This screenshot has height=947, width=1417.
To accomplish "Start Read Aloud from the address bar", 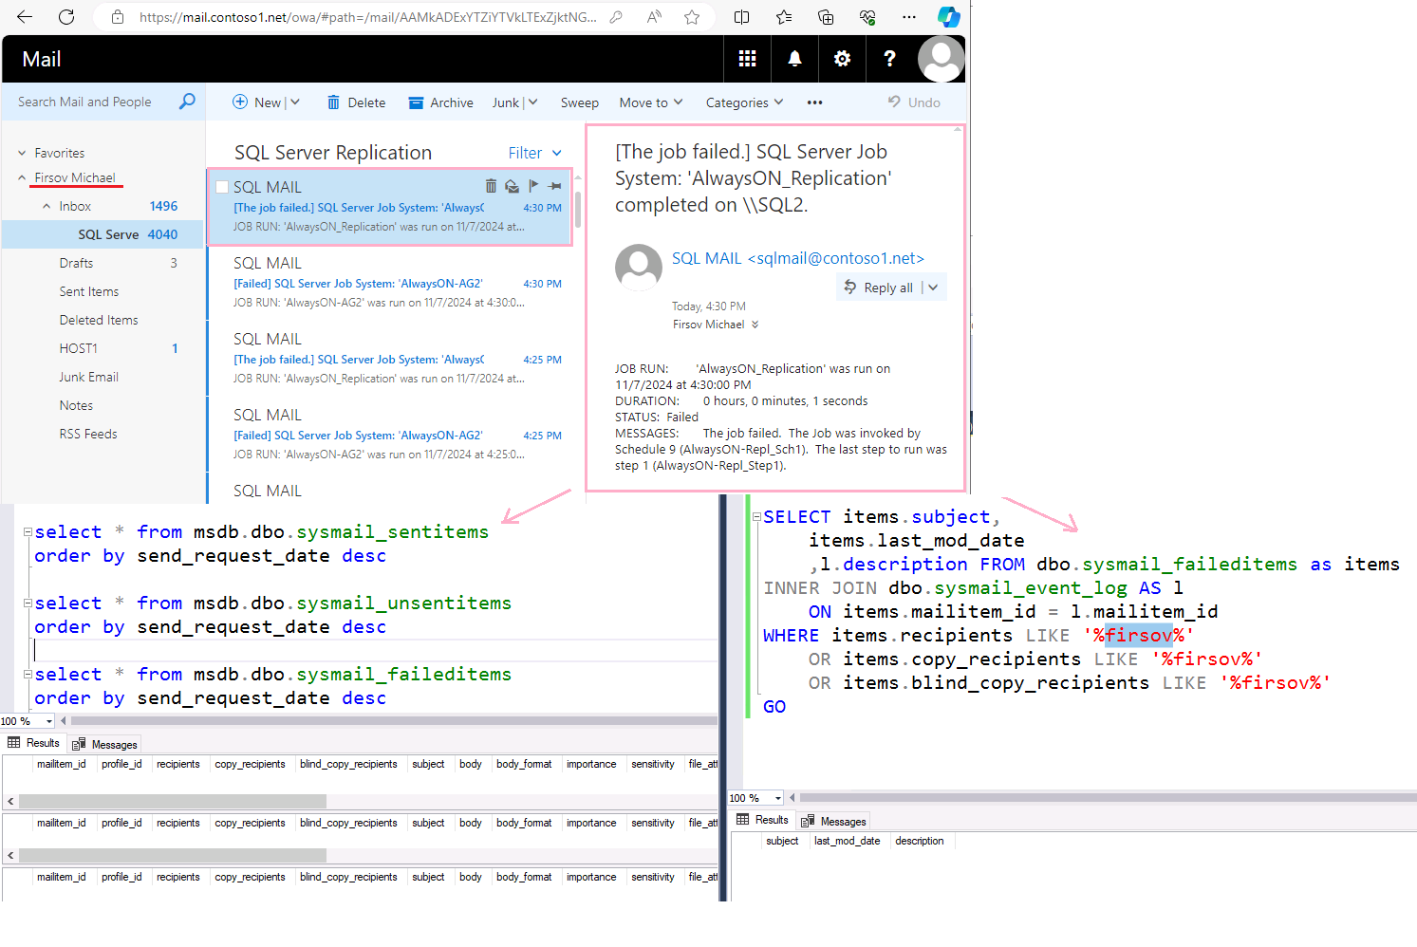I will coord(654,17).
